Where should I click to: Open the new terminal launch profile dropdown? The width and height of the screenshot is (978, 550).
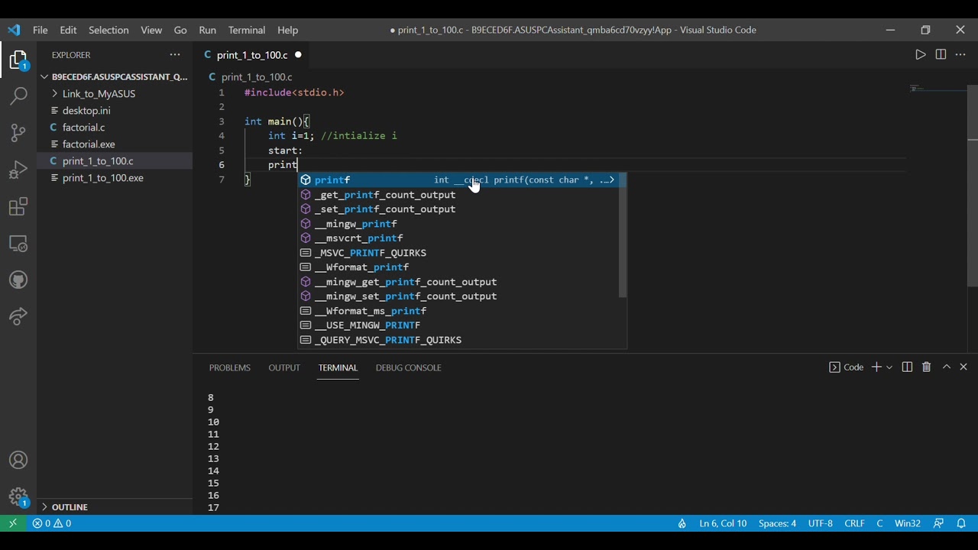point(889,367)
